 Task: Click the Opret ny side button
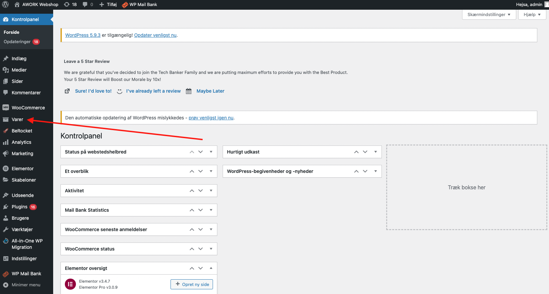click(x=192, y=284)
